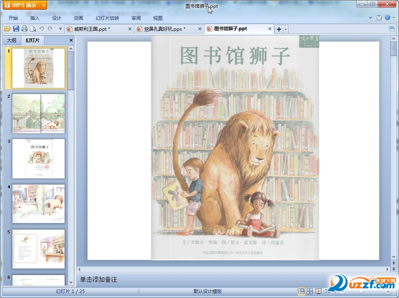Image resolution: width=399 pixels, height=298 pixels.
Task: Expand the WPS 演示 dropdown arrow
Action: [x=44, y=5]
